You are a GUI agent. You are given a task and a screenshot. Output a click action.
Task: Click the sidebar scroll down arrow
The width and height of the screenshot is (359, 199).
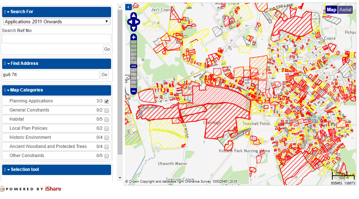[120, 178]
